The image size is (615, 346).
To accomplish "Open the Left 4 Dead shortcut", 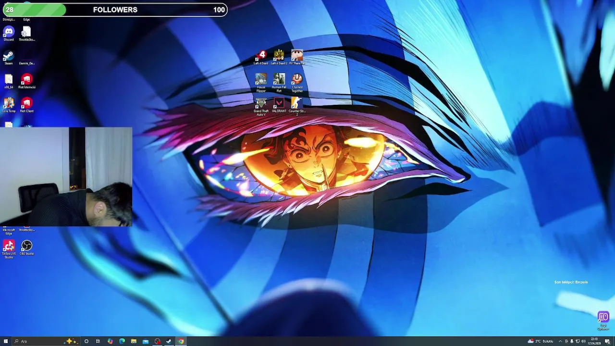I will (261, 57).
